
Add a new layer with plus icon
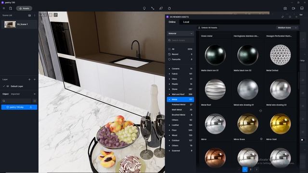coord(29,79)
